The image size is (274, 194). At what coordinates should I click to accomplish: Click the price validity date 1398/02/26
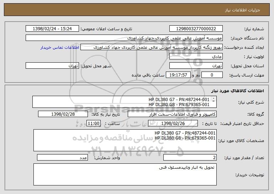173,123
